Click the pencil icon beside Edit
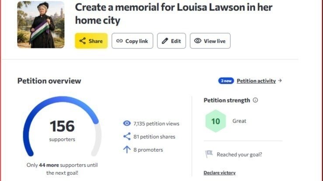This screenshot has width=323, height=181. pyautogui.click(x=165, y=41)
